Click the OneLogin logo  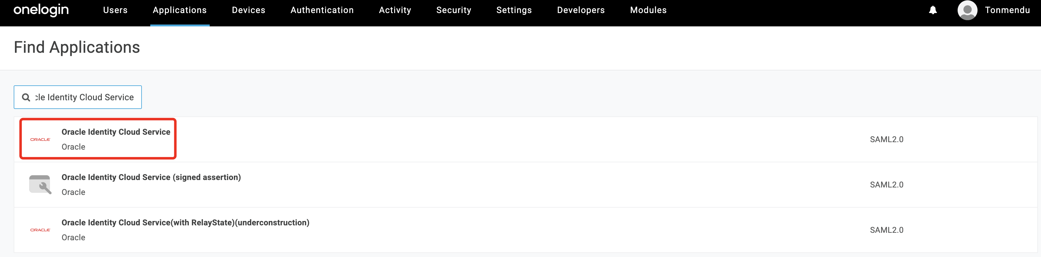(41, 10)
